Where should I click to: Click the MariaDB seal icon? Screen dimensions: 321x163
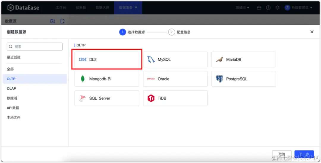219,59
